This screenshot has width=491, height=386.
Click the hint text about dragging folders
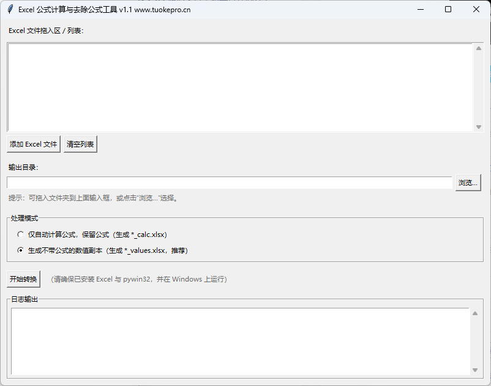(94, 198)
